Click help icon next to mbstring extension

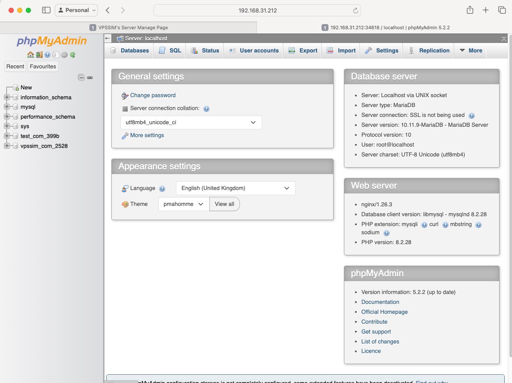[x=478, y=225]
